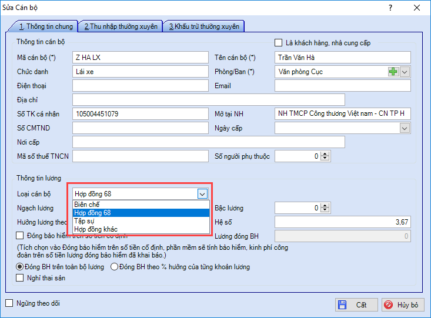This screenshot has height=318, width=431.
Task: Click the Bậc lương spinner arrows
Action: 326,208
